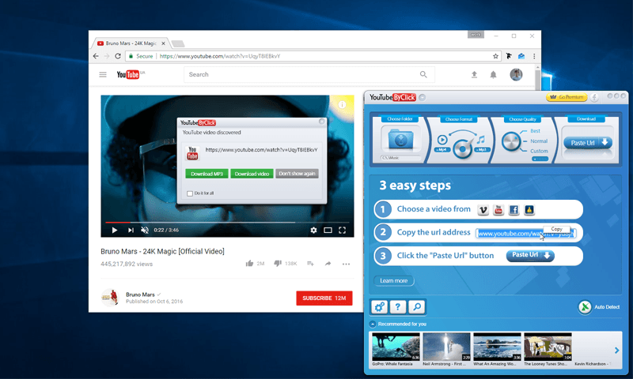Screen dimensions: 633x379
Task: Reload the YouTube page in Chrome
Action: 118,56
